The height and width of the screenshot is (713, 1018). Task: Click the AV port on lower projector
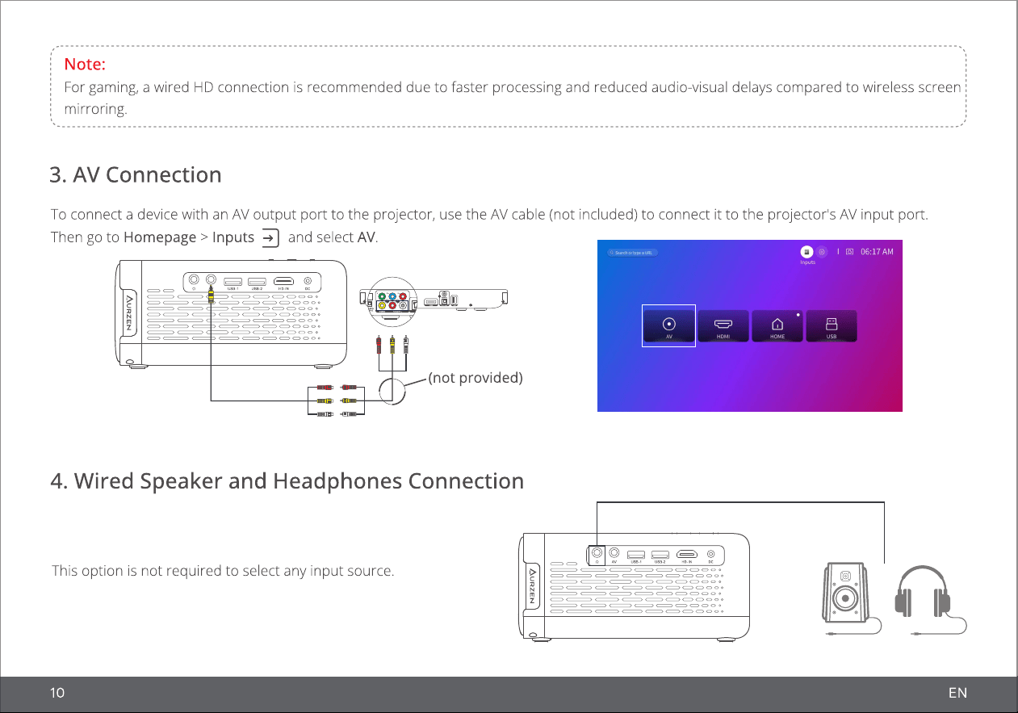[x=614, y=554]
